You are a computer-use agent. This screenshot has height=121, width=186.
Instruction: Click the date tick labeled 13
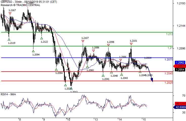[x=96, y=119]
